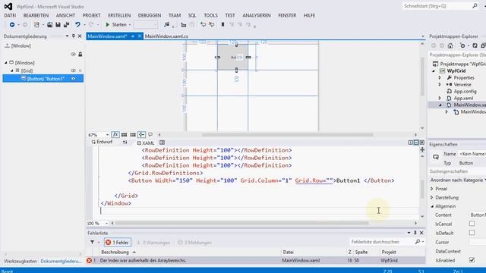Image resolution: width=486 pixels, height=273 pixels.
Task: Sort by the Datei column header
Action: (x=289, y=253)
